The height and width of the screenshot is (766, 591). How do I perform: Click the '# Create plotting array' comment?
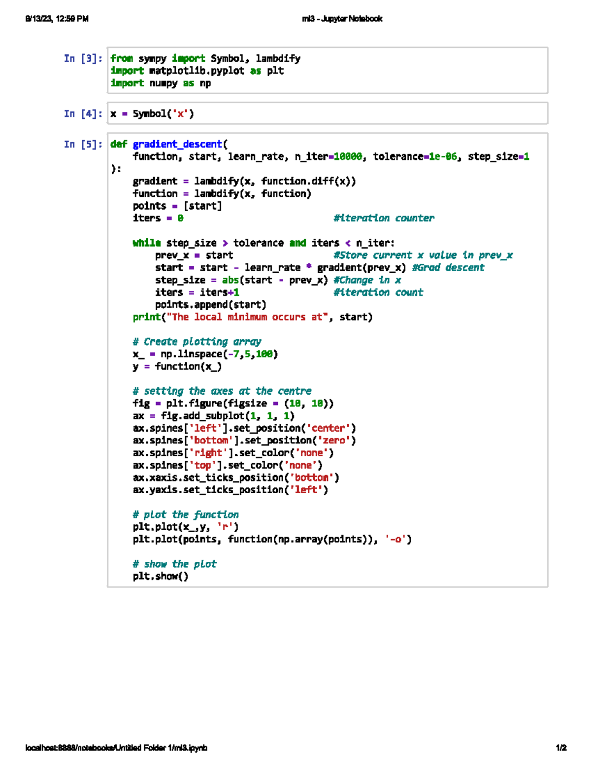[197, 342]
